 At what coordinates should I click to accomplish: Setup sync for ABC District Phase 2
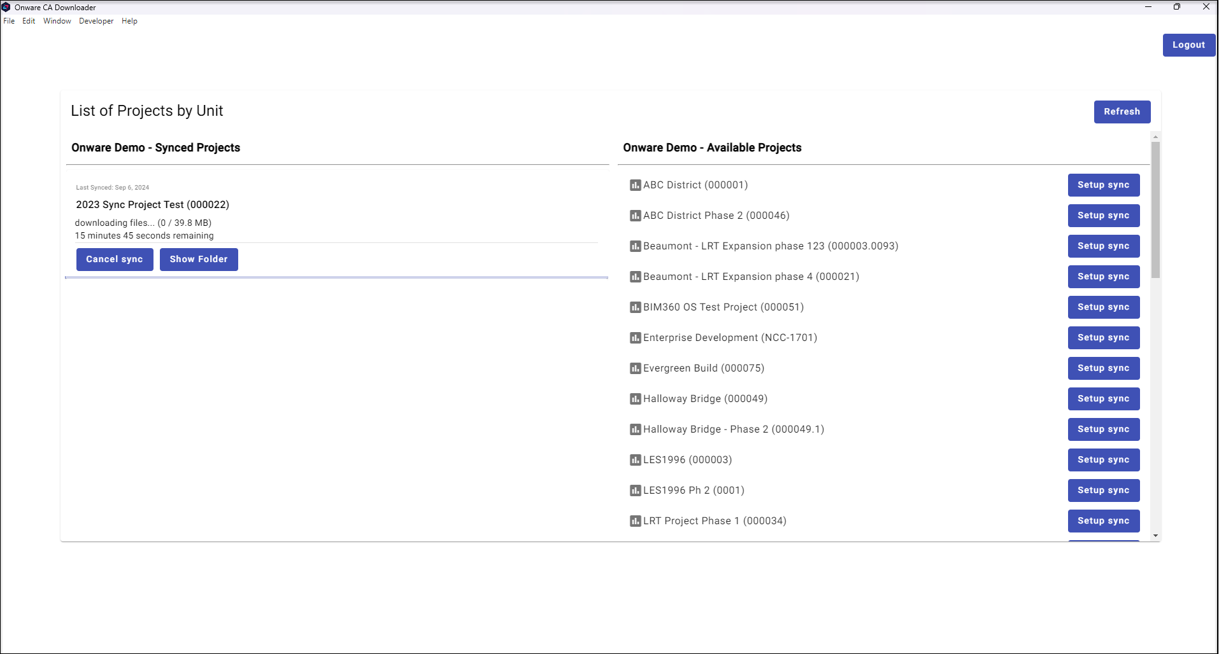pyautogui.click(x=1103, y=216)
